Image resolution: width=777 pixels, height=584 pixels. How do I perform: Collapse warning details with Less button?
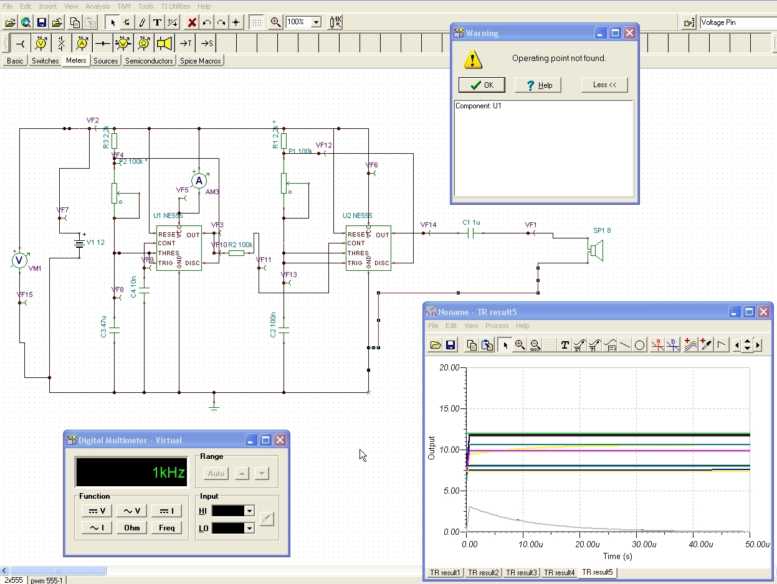pyautogui.click(x=604, y=85)
